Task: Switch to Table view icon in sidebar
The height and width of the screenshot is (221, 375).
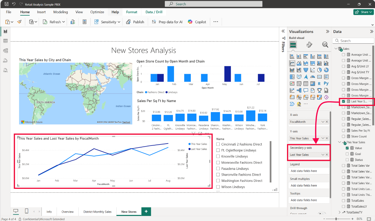Action: coord(5,41)
